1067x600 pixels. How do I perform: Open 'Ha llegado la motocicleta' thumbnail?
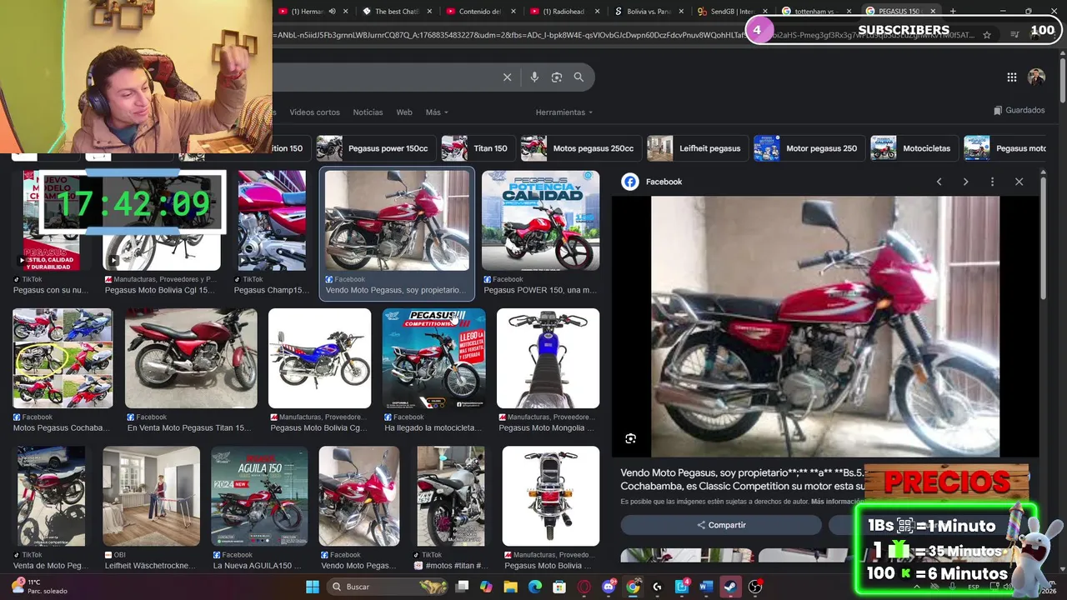pos(433,358)
